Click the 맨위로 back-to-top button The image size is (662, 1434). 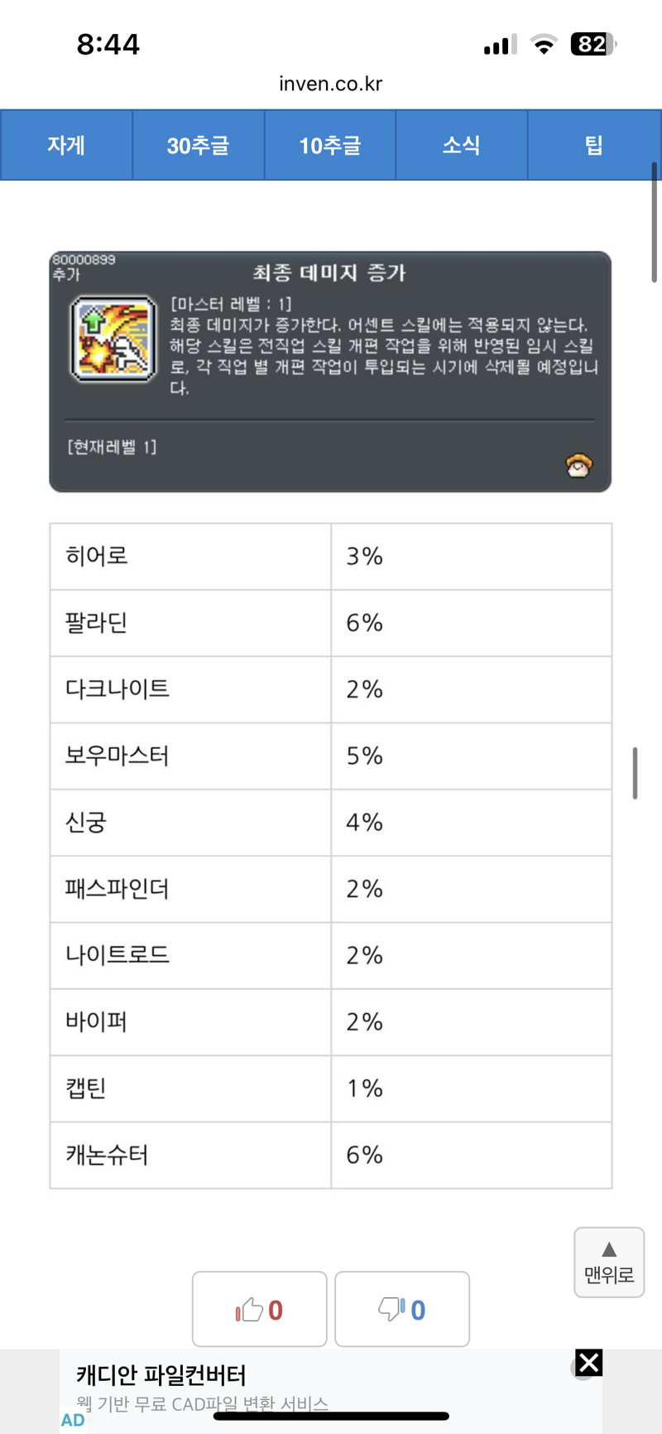coord(609,1262)
